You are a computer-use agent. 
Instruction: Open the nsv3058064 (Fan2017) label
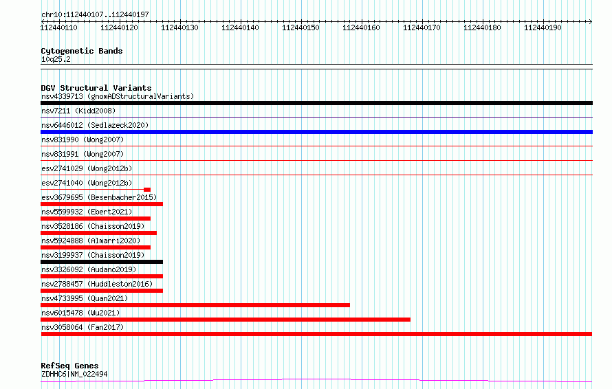pos(83,327)
